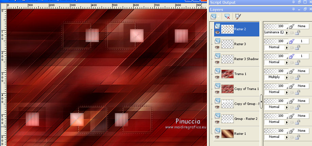Viewport: 312px width, 146px height.
Task: Click the Trama 1 layer thumbnail
Action: tap(227, 74)
